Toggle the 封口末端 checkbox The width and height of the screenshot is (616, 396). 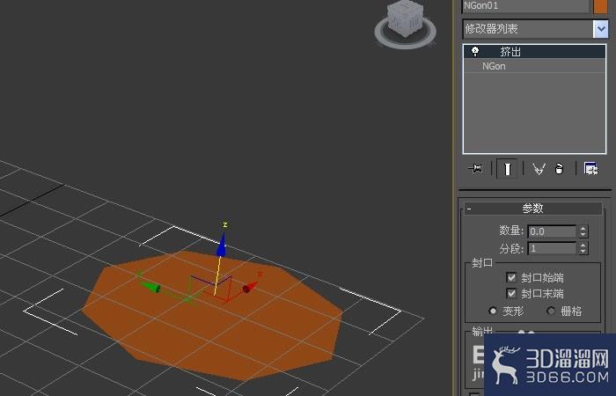(x=511, y=293)
